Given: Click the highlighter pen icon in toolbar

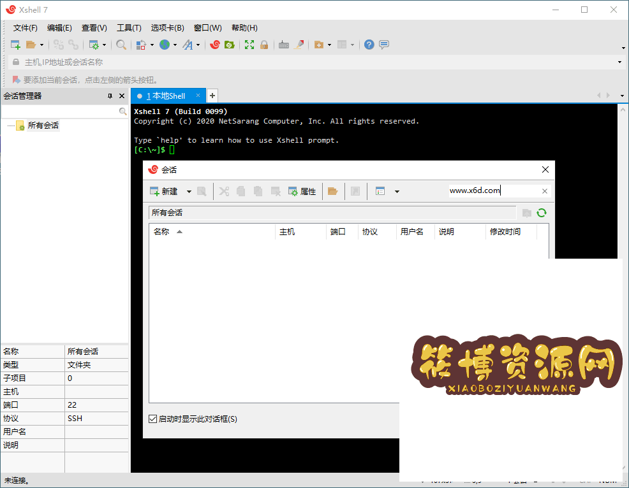Looking at the screenshot, I should tap(299, 45).
